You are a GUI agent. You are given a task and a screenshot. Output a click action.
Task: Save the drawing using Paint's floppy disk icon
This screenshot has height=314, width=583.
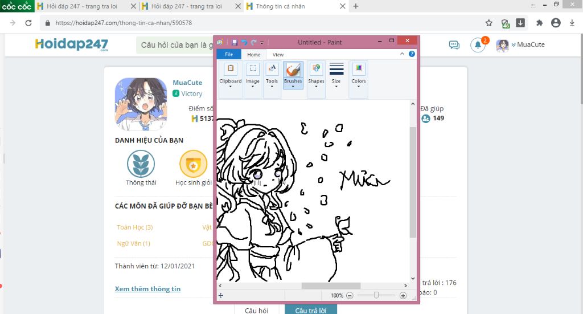tap(235, 42)
